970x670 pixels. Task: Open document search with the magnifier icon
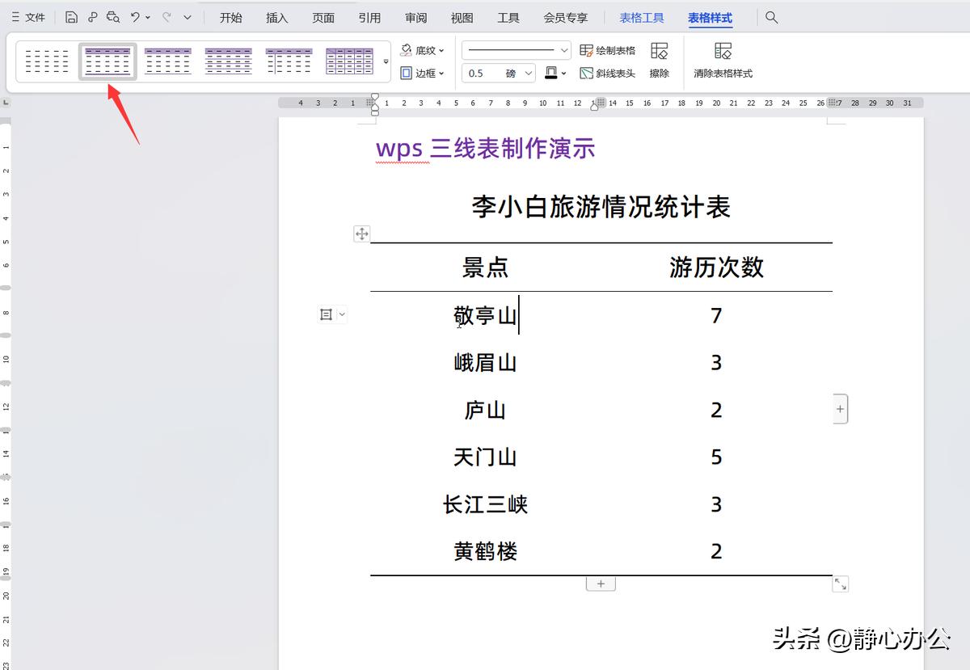pyautogui.click(x=771, y=16)
